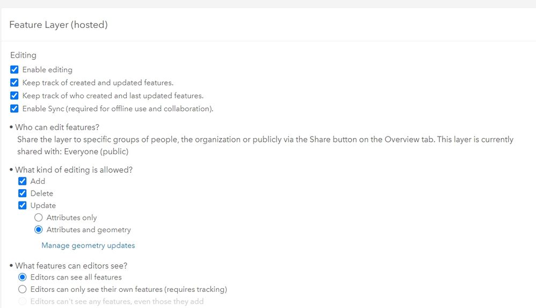Click the Enable Sync label text
The width and height of the screenshot is (536, 308).
tap(118, 109)
